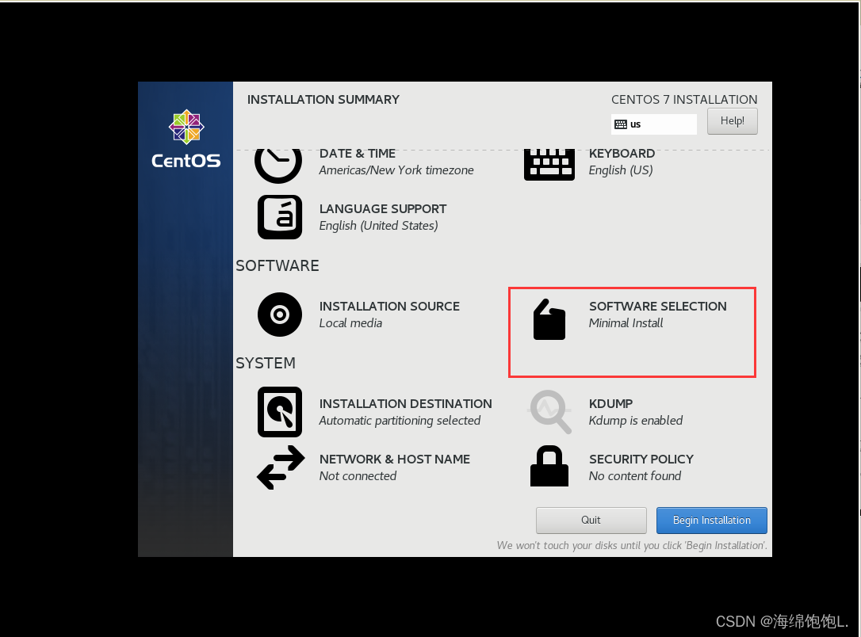Click 'English (United States)' text

378,226
